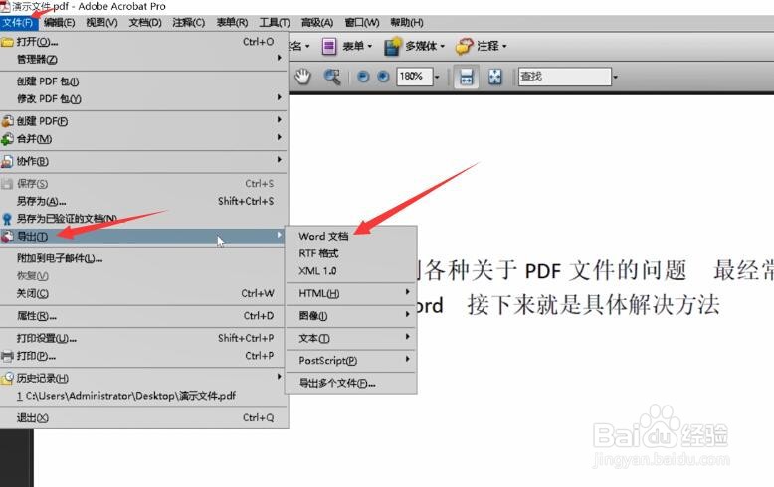This screenshot has width=774, height=487.
Task: Click the printer icon beside 打印(P)
Action: coord(7,356)
